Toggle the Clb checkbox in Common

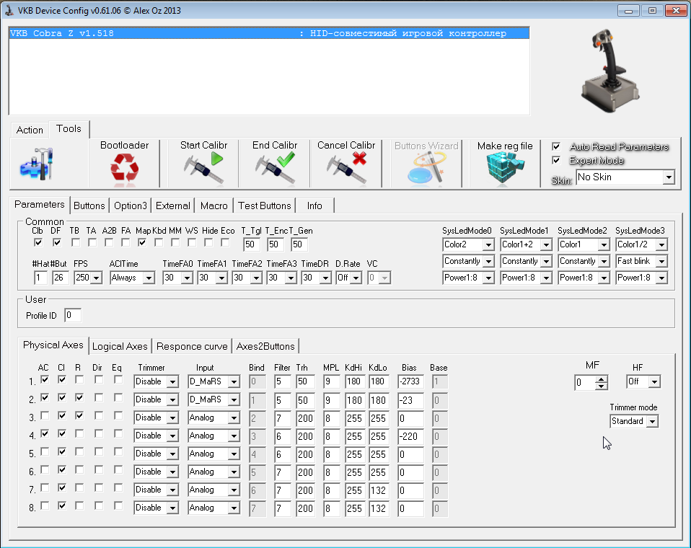tap(38, 242)
